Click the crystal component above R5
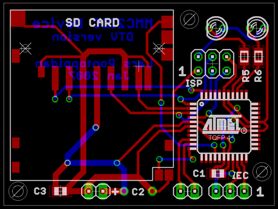The width and height of the screenshot is (278, 209). pos(217,28)
